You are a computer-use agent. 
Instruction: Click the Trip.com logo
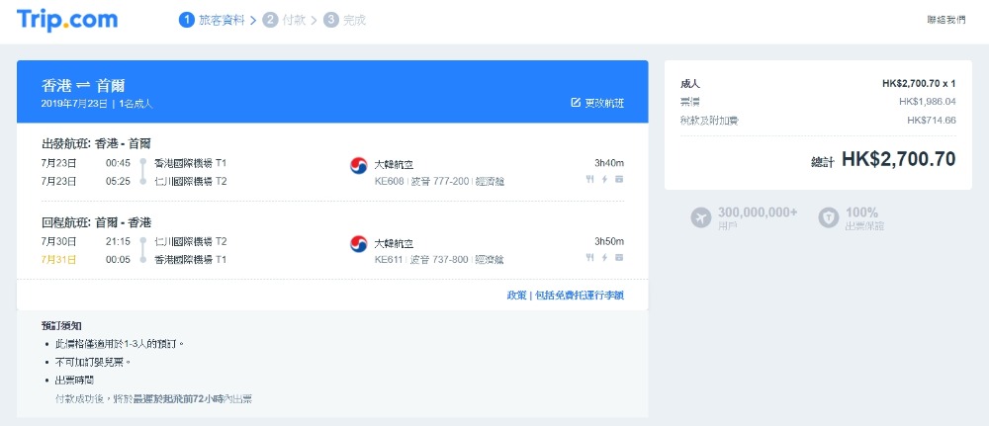point(67,20)
